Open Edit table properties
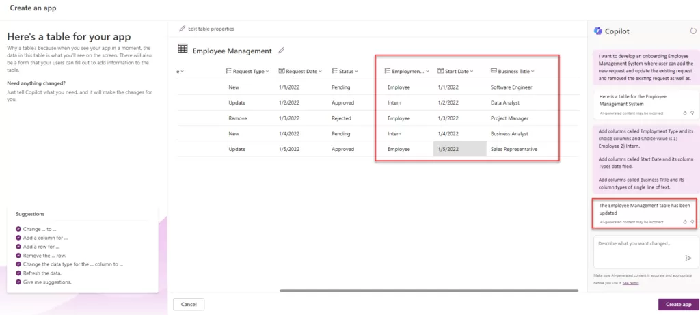Screen dimensions: 700x315 [206, 29]
